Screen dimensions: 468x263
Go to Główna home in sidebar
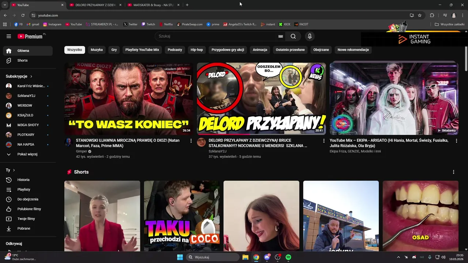coord(28,51)
